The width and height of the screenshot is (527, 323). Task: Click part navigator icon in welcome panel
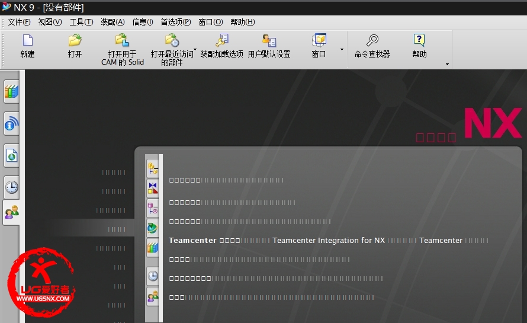coord(153,208)
